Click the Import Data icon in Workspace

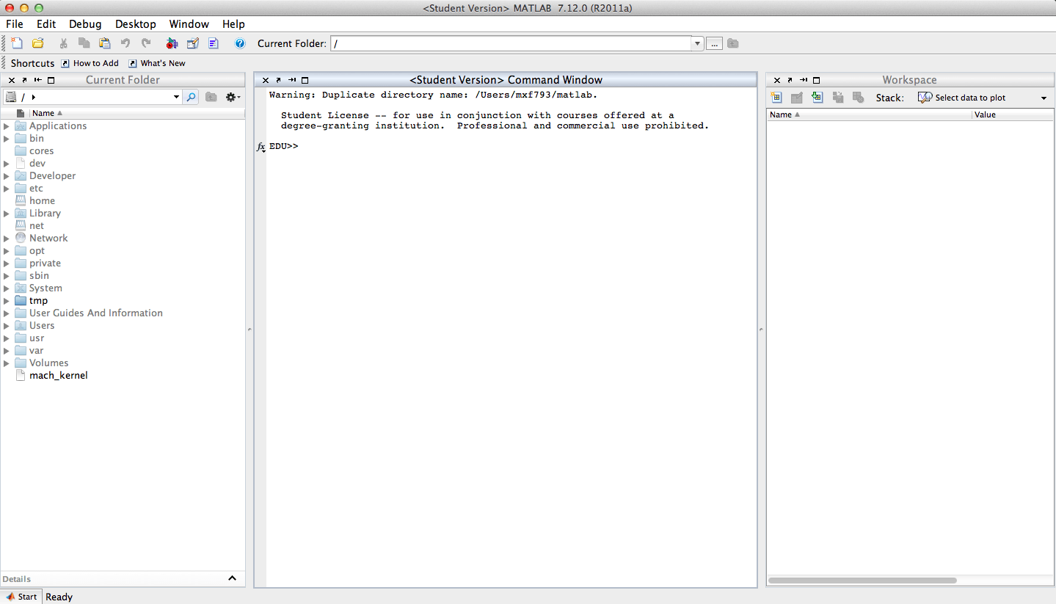[x=817, y=97]
